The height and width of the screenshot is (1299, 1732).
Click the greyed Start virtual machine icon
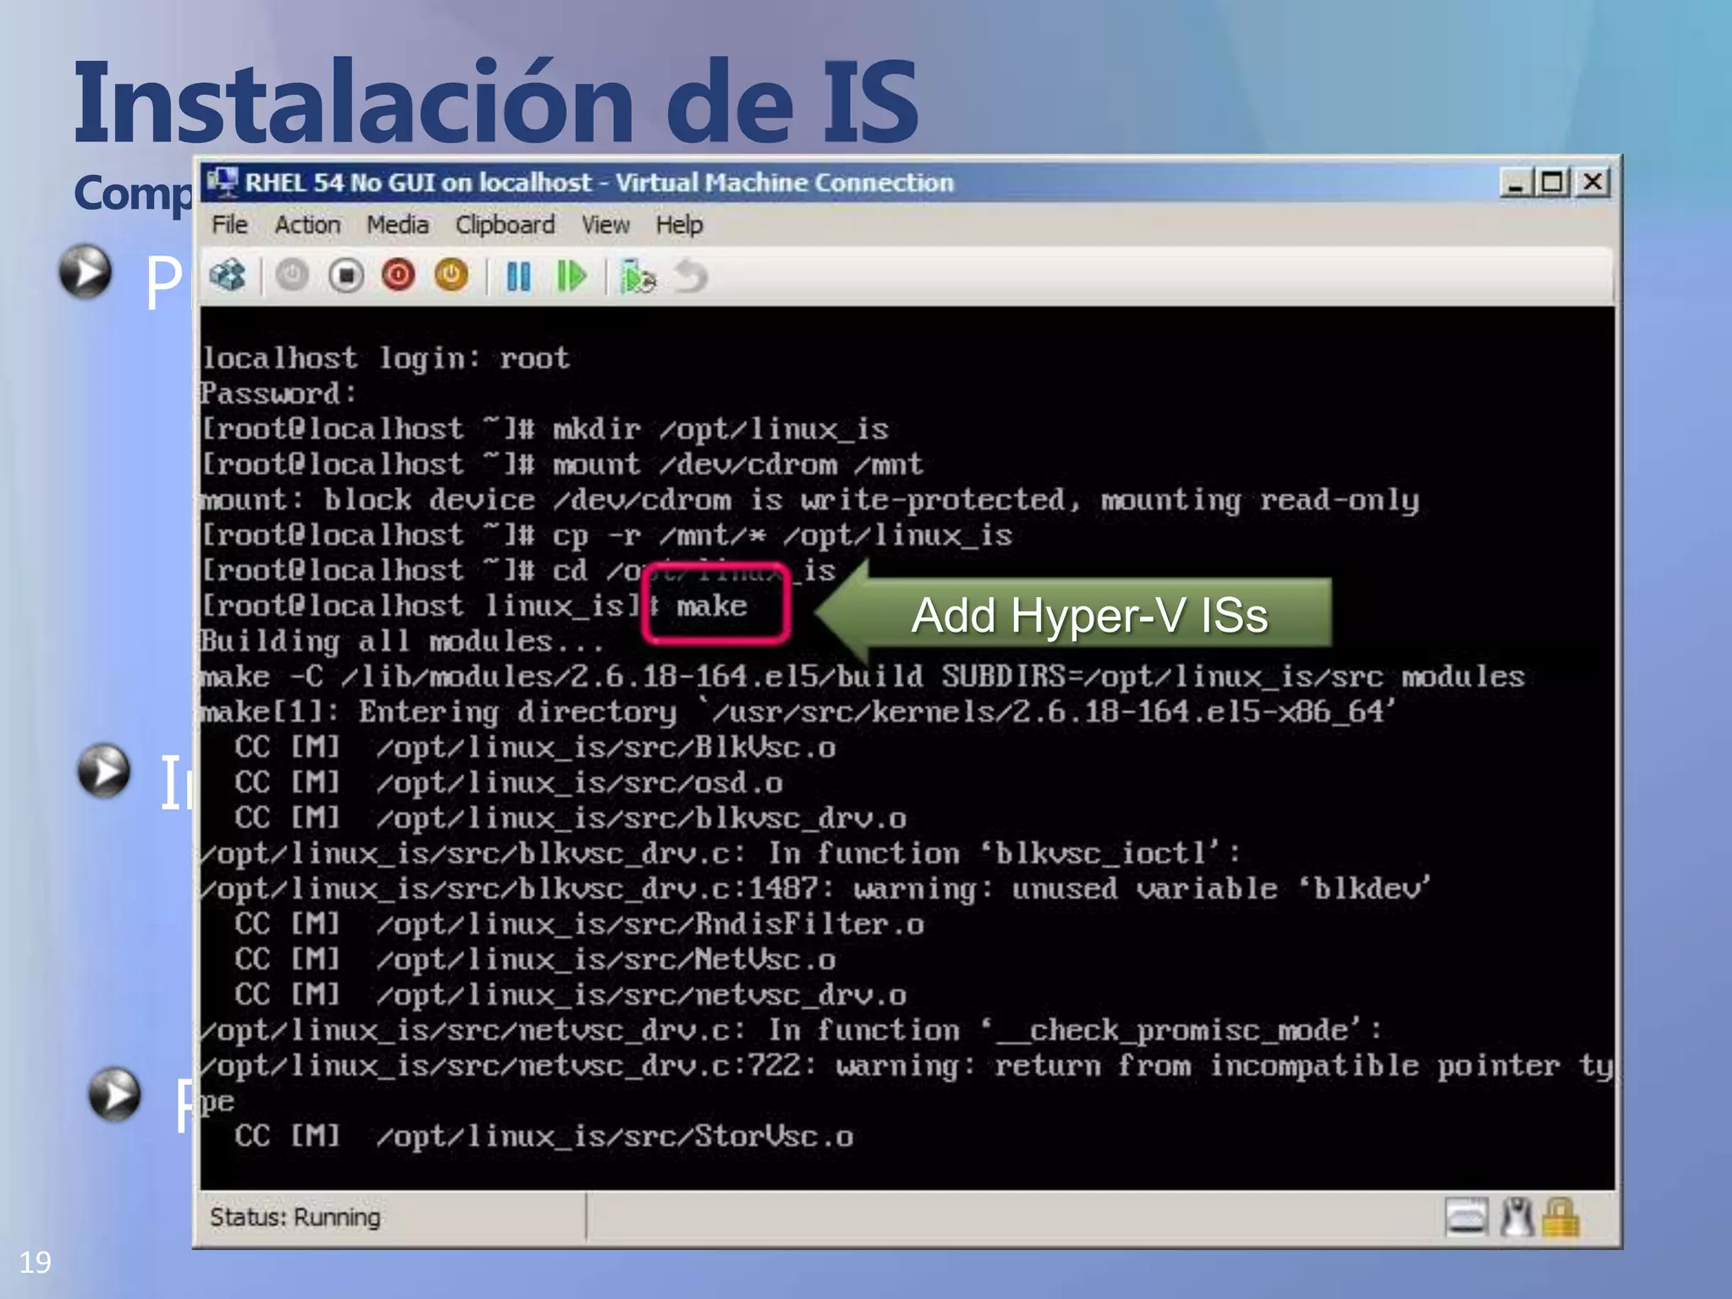pos(293,276)
